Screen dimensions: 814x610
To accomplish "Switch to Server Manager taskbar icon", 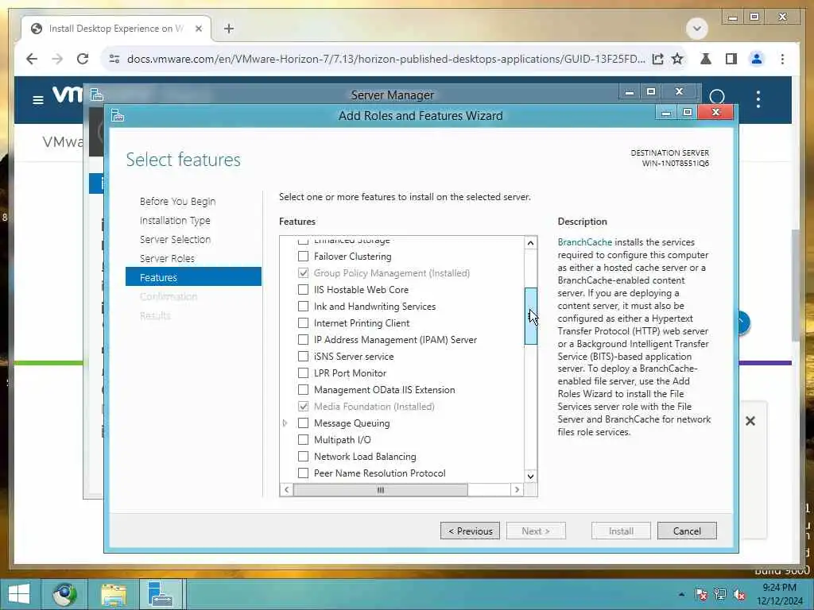I will (x=159, y=594).
